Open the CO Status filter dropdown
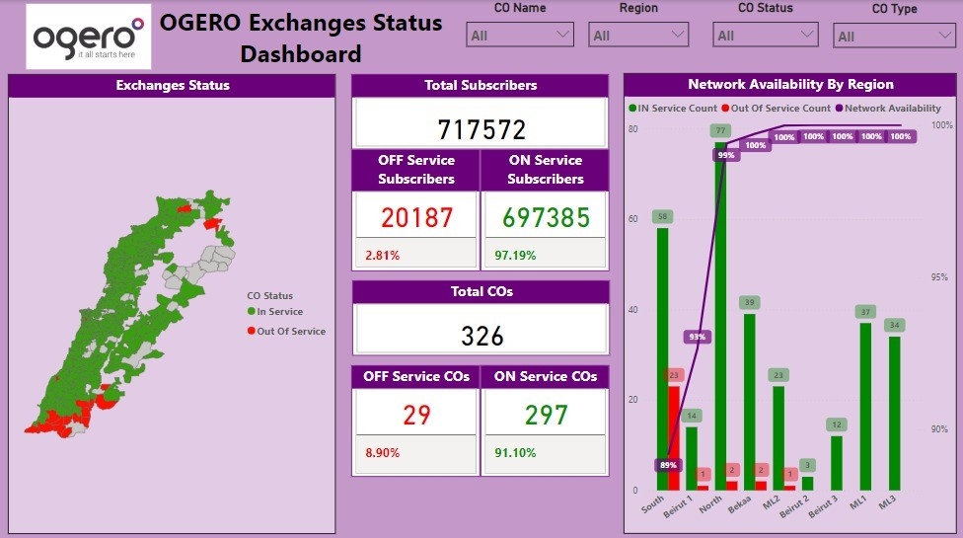Viewport: 963px width, 538px height. pos(767,36)
